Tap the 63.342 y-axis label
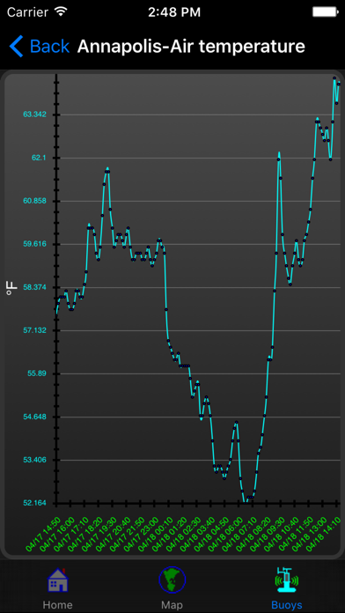345x613 pixels. click(35, 114)
